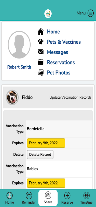Delete the Bordetella record
This screenshot has width=96, height=207.
click(x=40, y=154)
